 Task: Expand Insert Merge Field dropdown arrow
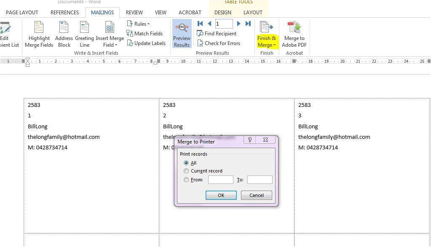tap(116, 45)
